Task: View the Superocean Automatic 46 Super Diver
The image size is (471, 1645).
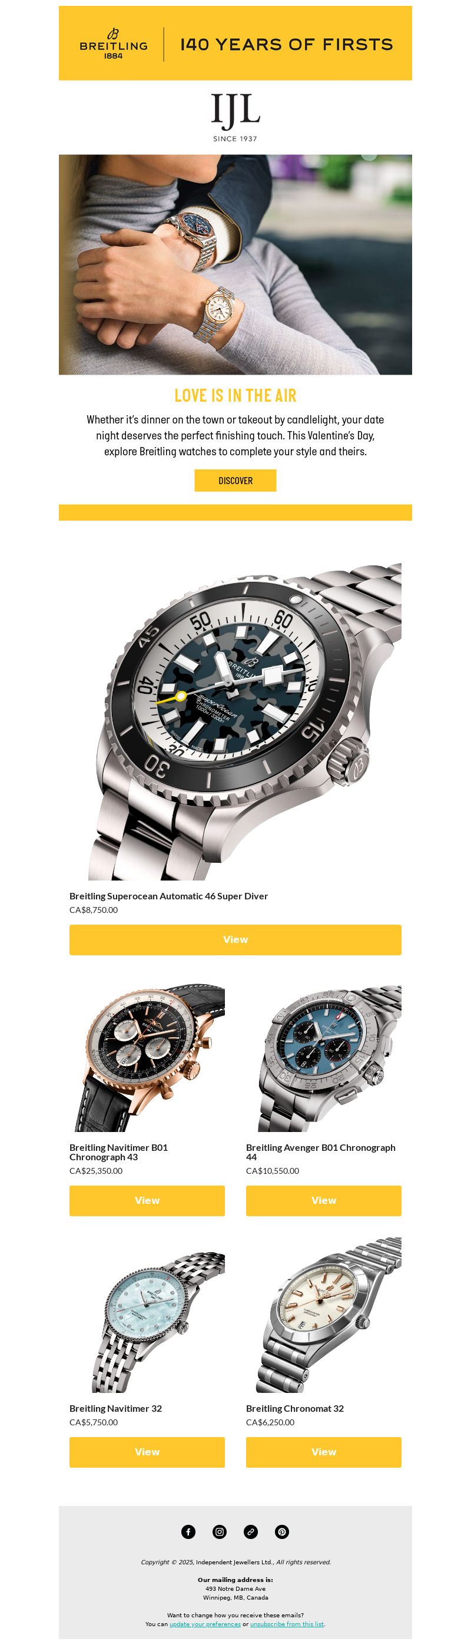Action: [235, 939]
